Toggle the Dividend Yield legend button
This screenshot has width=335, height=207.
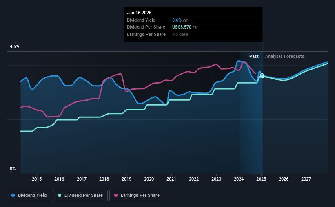pos(29,196)
